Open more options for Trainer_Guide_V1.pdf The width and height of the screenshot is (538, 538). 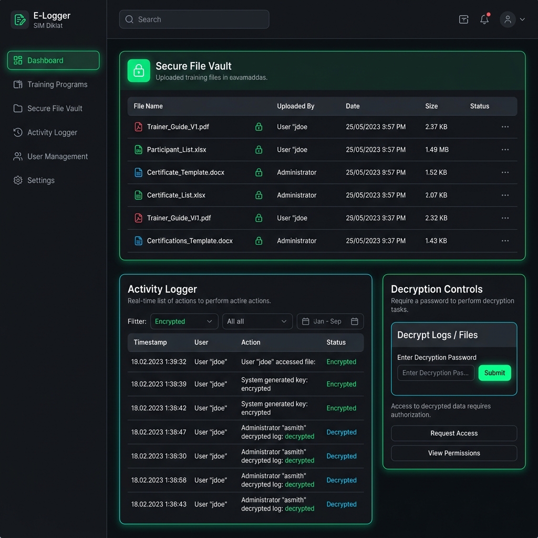click(505, 127)
